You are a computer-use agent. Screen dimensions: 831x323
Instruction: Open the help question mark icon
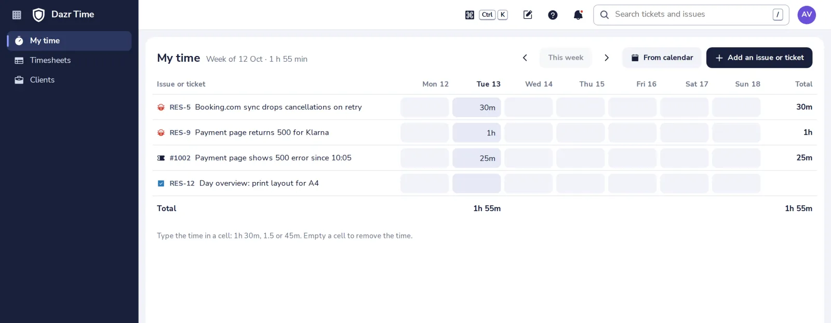click(553, 15)
